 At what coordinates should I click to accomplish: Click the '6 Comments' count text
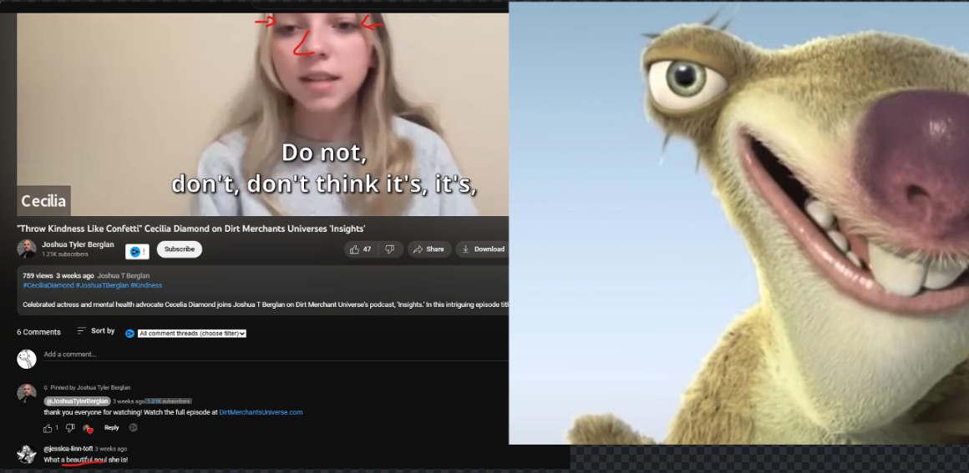point(39,332)
